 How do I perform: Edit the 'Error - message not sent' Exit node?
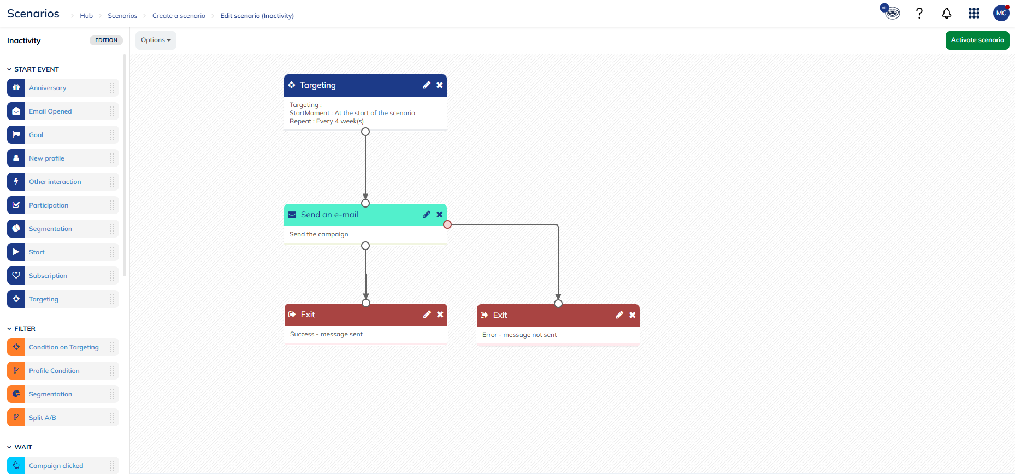pos(619,315)
